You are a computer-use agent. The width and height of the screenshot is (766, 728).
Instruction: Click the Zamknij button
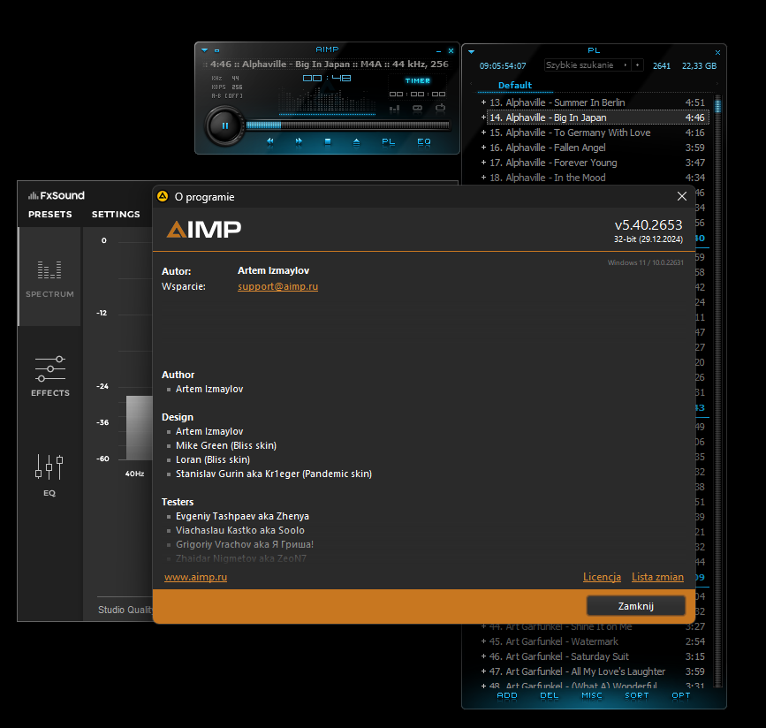(x=635, y=606)
